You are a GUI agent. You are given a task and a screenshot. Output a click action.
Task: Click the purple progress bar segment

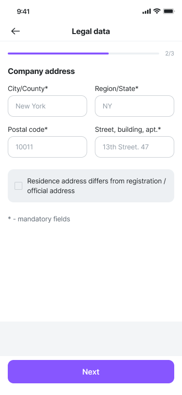58,54
